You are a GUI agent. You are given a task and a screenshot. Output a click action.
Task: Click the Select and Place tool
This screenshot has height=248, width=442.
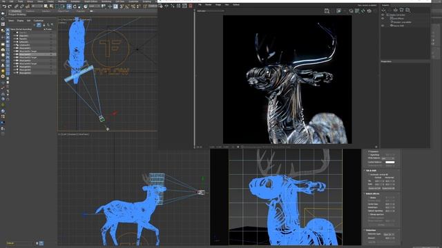pyautogui.click(x=86, y=6)
